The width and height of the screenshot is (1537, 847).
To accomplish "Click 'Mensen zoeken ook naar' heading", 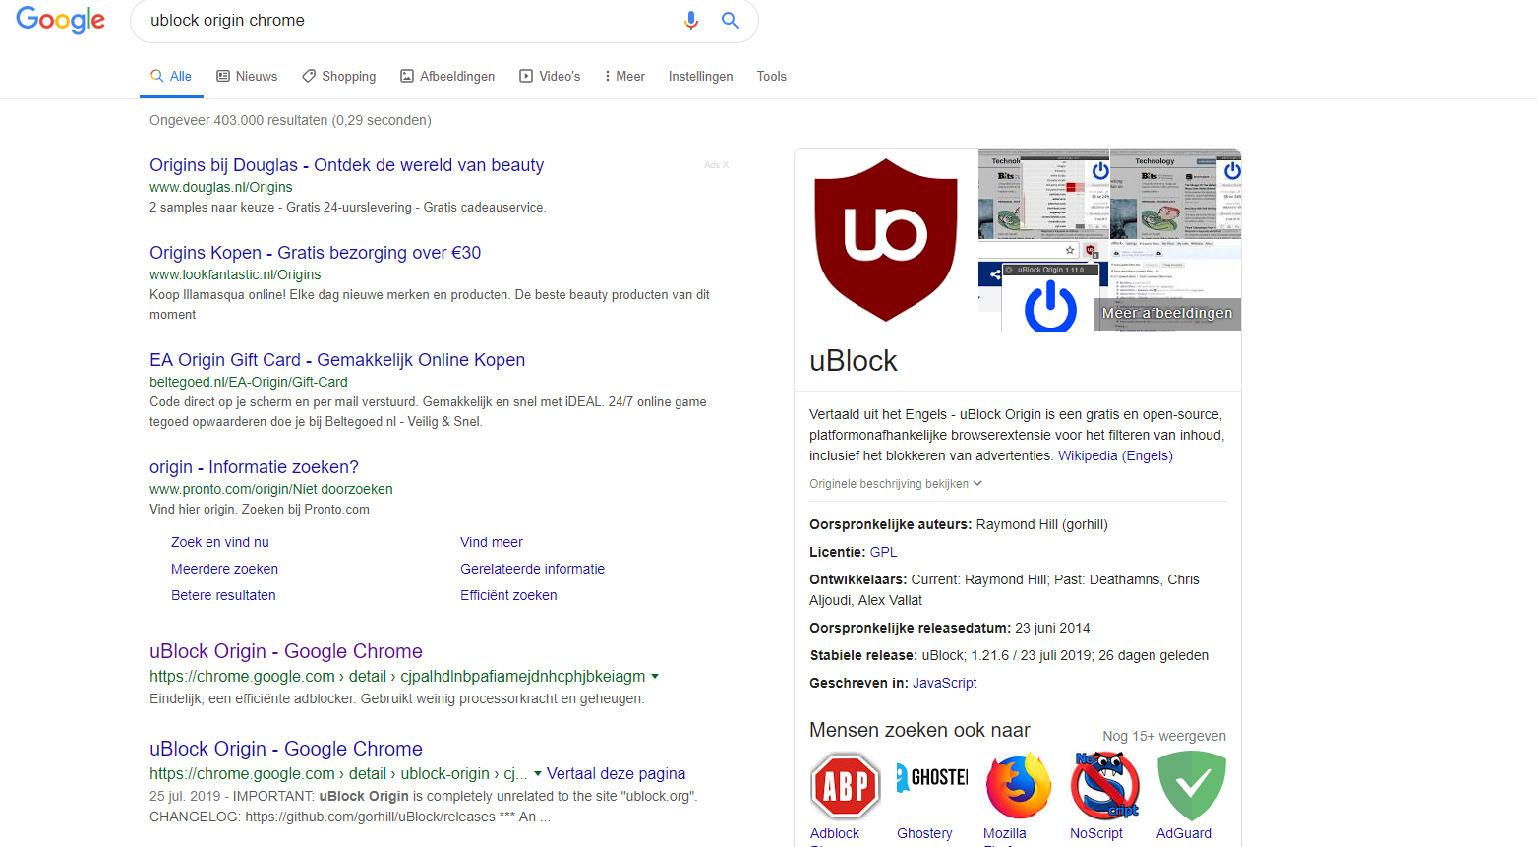I will tap(919, 730).
